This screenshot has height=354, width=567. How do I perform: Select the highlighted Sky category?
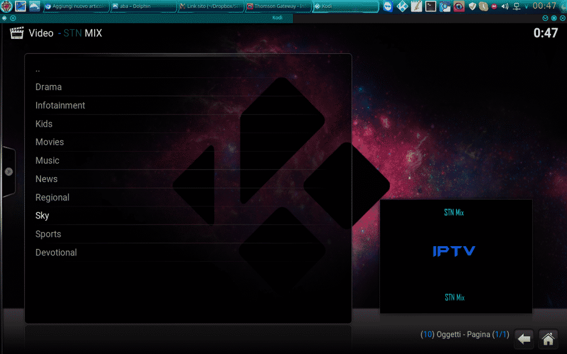click(188, 216)
